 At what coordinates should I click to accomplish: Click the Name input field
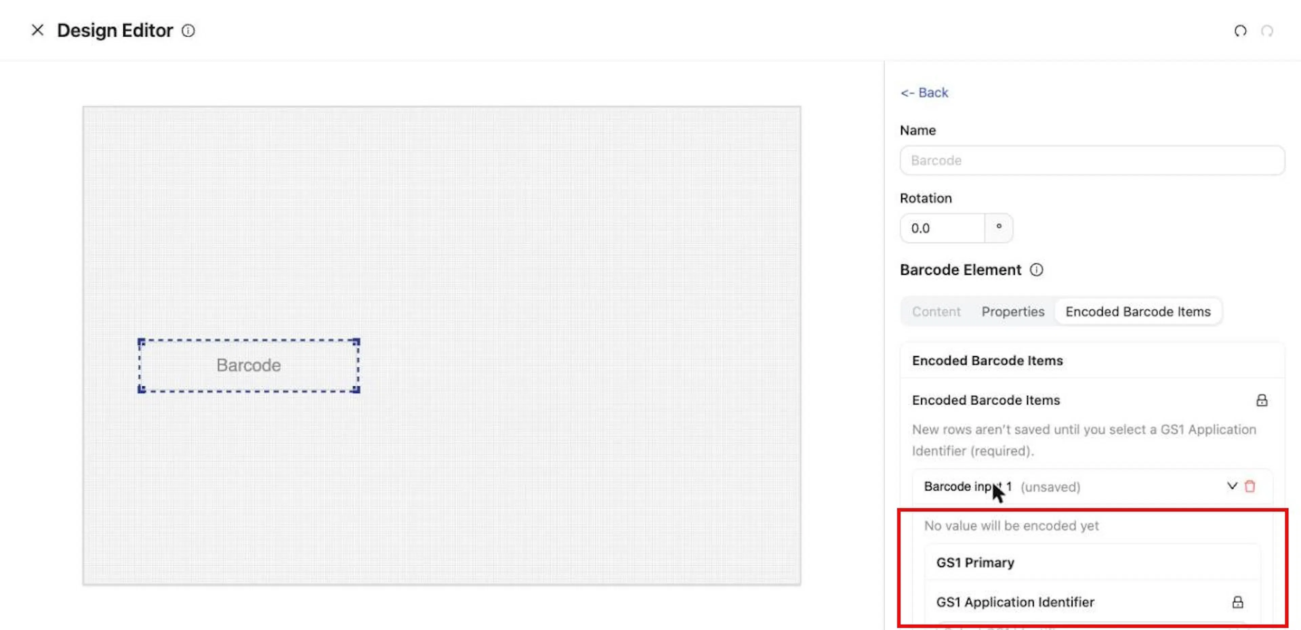pyautogui.click(x=1092, y=160)
